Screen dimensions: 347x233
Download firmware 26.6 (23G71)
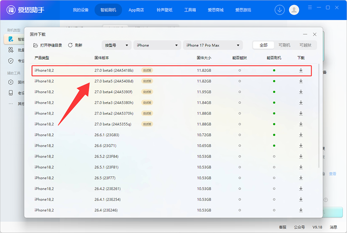[x=301, y=146]
